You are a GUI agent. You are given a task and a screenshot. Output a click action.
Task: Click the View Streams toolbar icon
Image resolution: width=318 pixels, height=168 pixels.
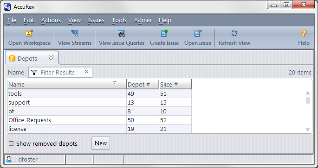(74, 33)
